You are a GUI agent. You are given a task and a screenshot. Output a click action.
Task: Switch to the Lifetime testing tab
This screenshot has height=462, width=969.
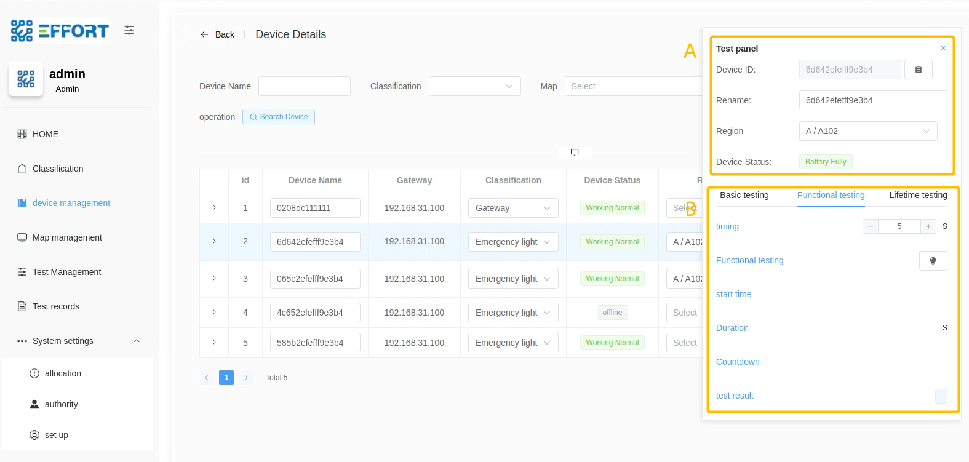pyautogui.click(x=917, y=195)
